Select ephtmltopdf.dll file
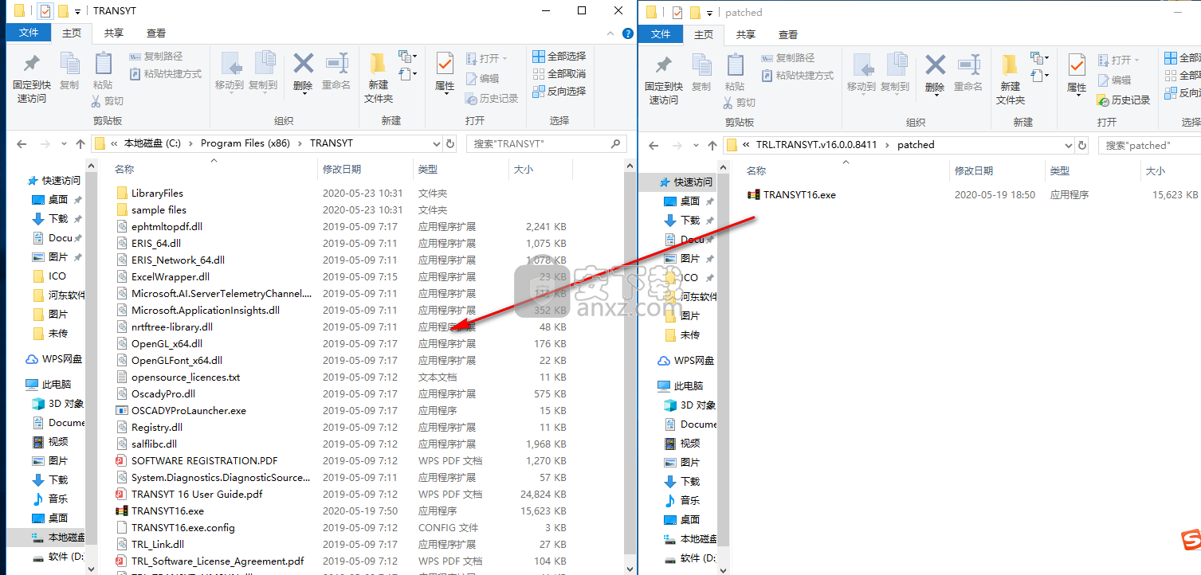Image resolution: width=1201 pixels, height=575 pixels. pos(167,226)
